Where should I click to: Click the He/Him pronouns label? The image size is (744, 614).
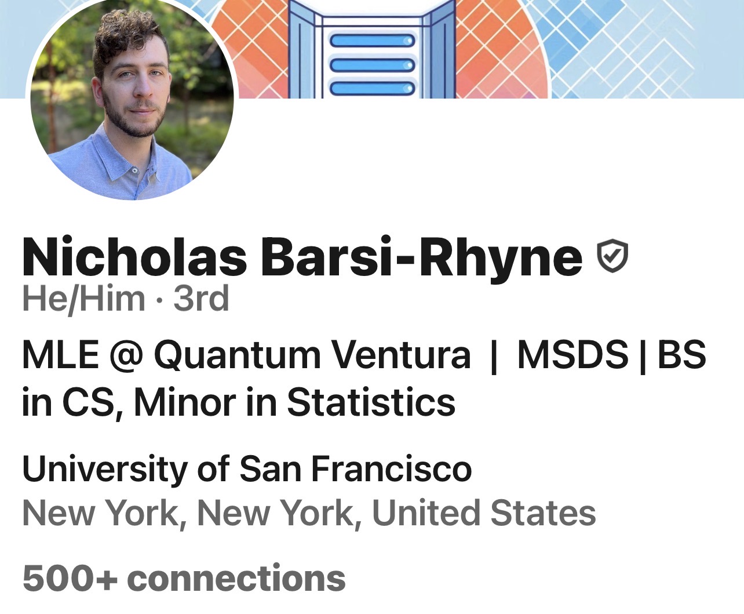point(83,299)
